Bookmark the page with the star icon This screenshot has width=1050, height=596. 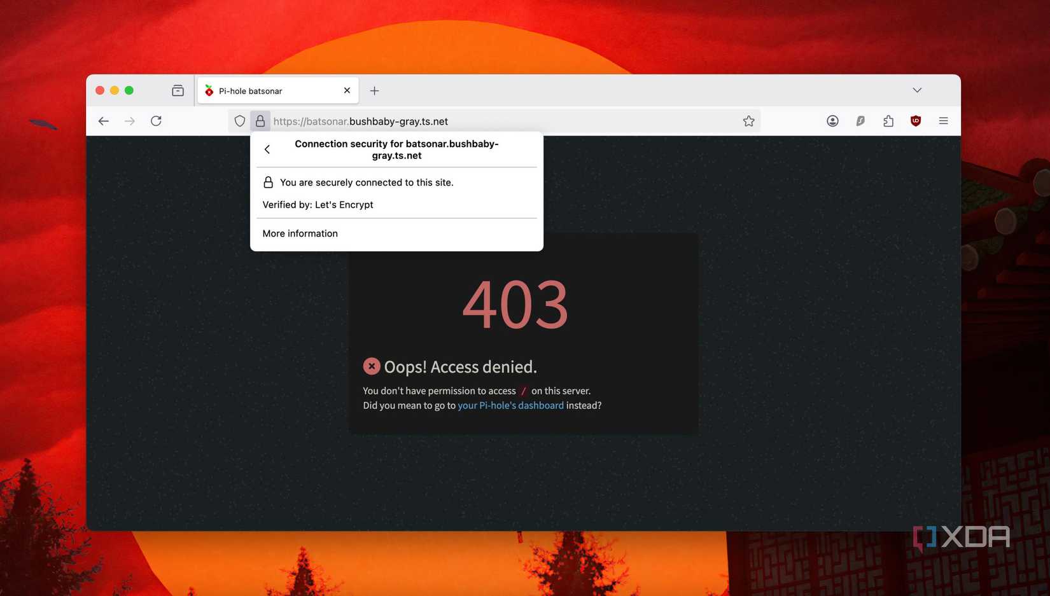[x=748, y=120]
